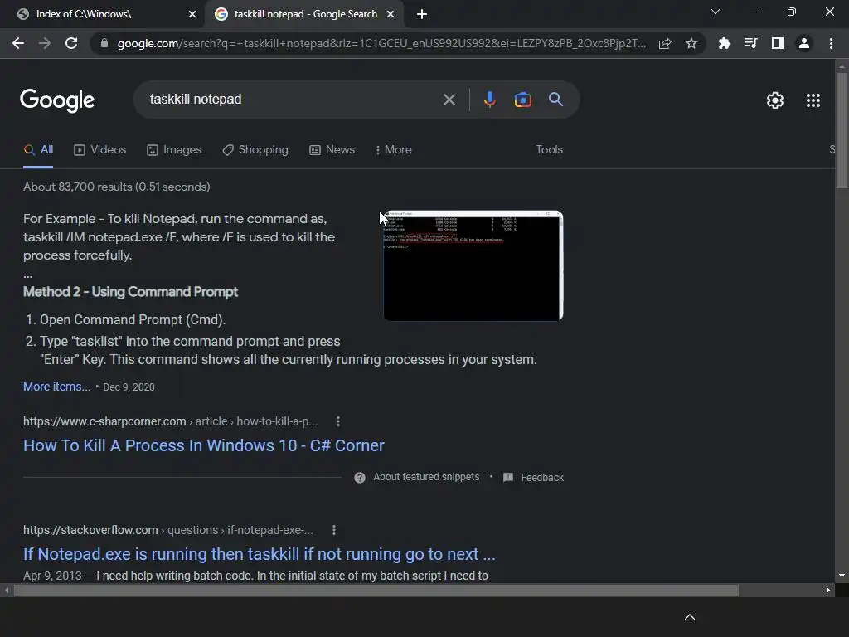Click the c-sharpcorner.com URL breadcrumb
This screenshot has width=849, height=637.
(x=171, y=421)
